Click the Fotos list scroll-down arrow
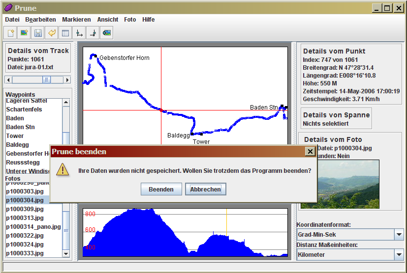The image size is (407, 273). point(66,253)
